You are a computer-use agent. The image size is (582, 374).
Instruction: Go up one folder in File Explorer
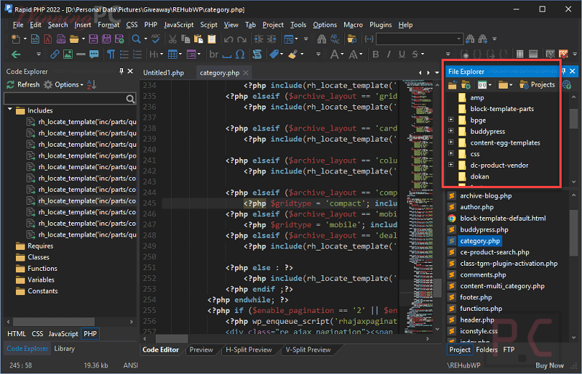pos(452,85)
